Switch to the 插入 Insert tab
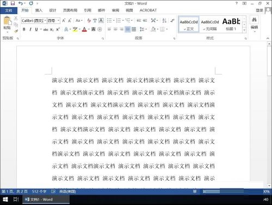Image resolution: width=272 pixels, height=205 pixels. pyautogui.click(x=39, y=10)
